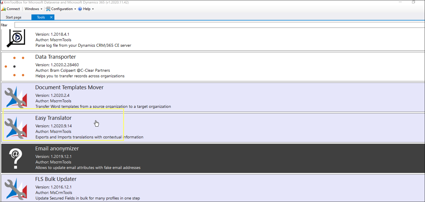Screen dimensions: 425x202
Task: Click author Bram Colpaert @C-Clear Partners
Action: (73, 70)
